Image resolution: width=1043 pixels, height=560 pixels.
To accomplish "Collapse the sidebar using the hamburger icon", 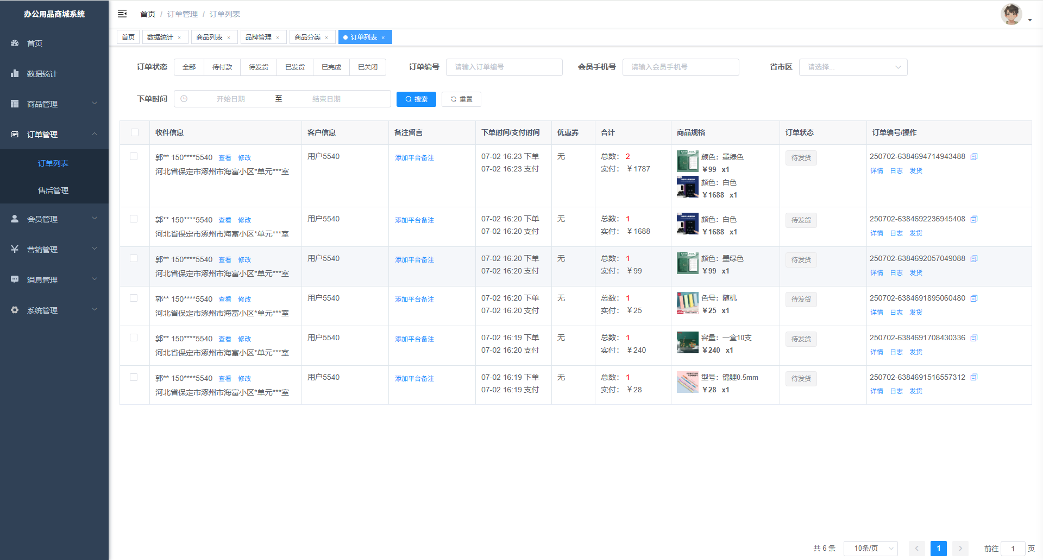I will 122,14.
